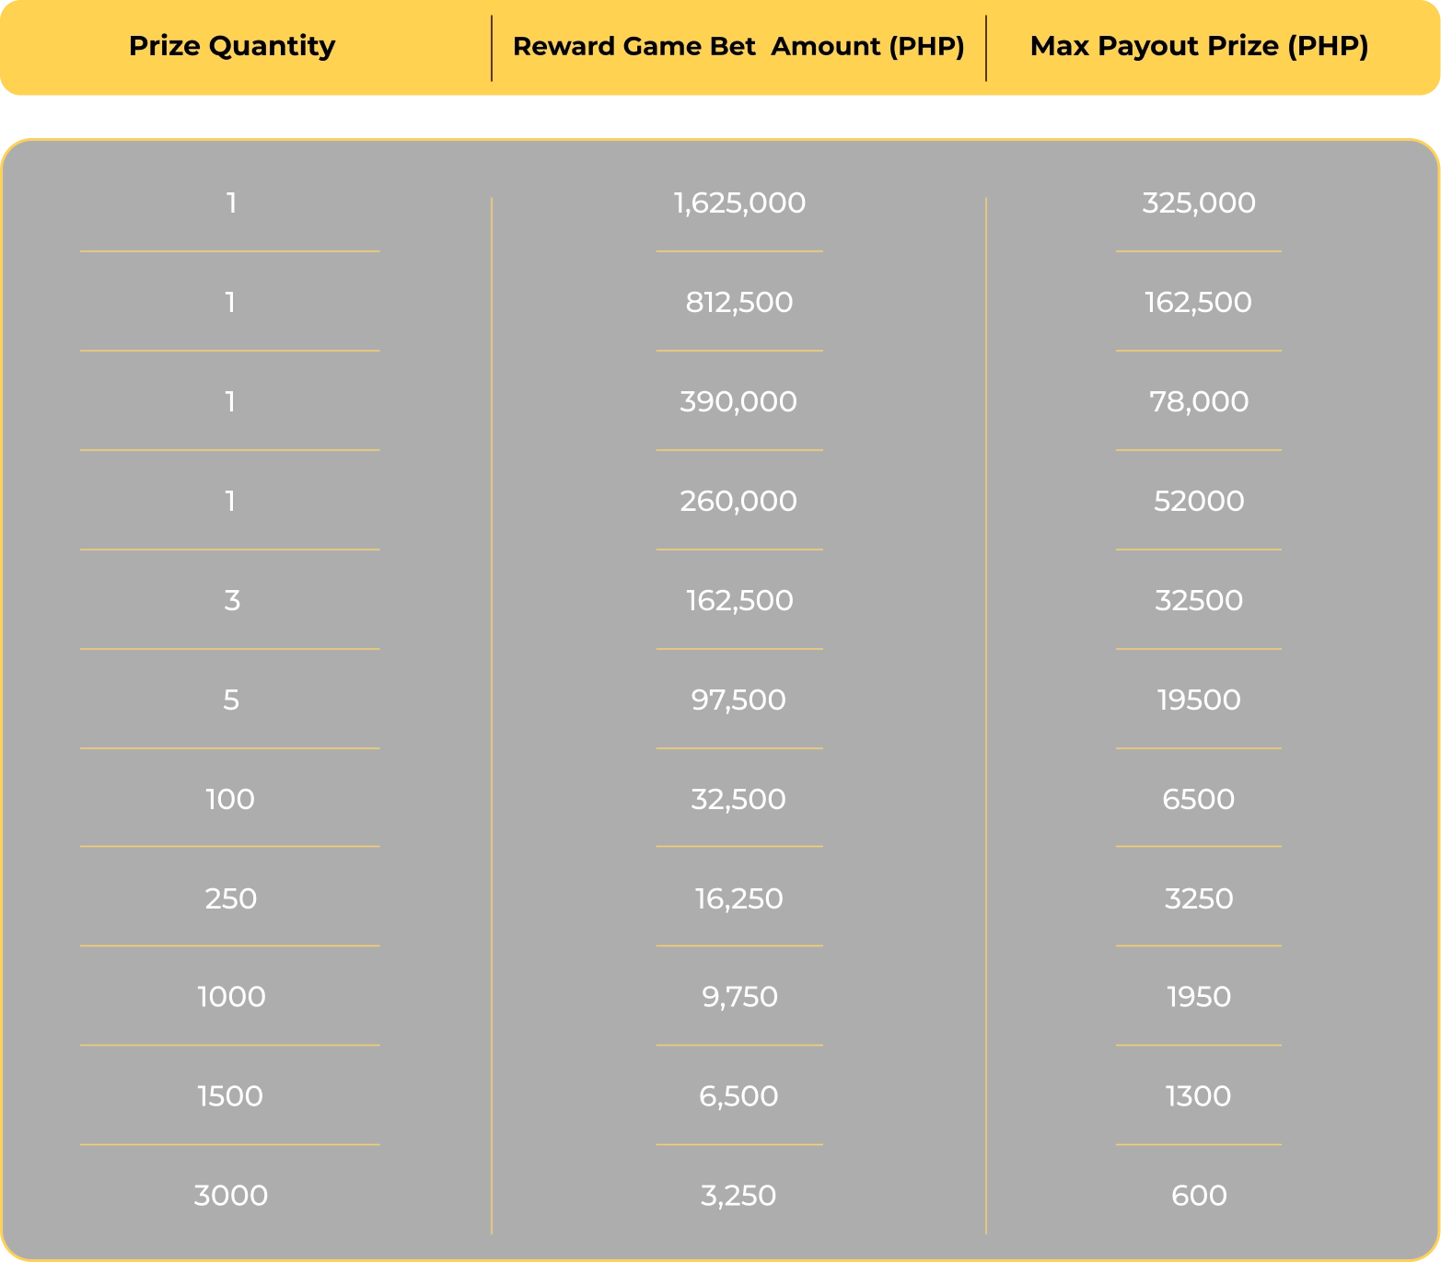Click prize quantity 3000 cell
The image size is (1441, 1262).
tap(231, 1196)
